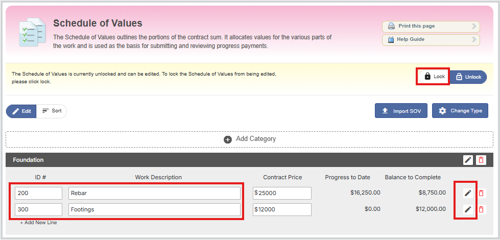Screen dimensions: 500x240
Task: Delete the Foundation category via trash icon
Action: point(481,160)
